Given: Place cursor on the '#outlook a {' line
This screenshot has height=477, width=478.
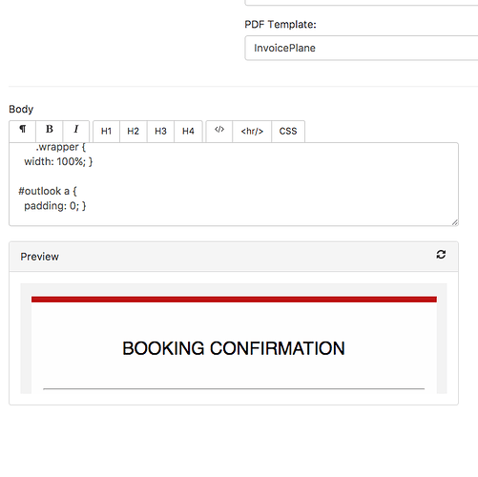Looking at the screenshot, I should [x=48, y=191].
